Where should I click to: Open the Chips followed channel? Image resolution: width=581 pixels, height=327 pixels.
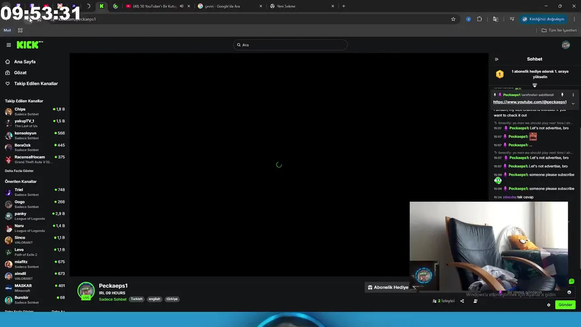point(34,111)
